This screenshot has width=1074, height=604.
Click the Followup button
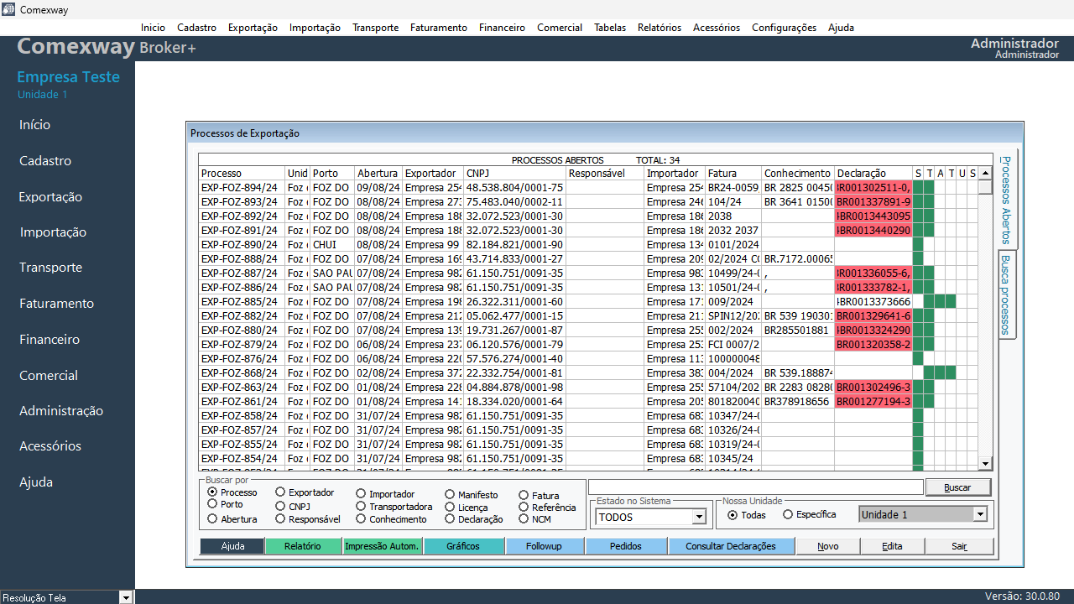[x=544, y=546]
